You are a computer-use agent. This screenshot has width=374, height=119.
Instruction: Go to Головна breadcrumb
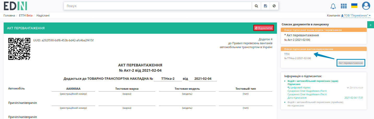point(9,15)
